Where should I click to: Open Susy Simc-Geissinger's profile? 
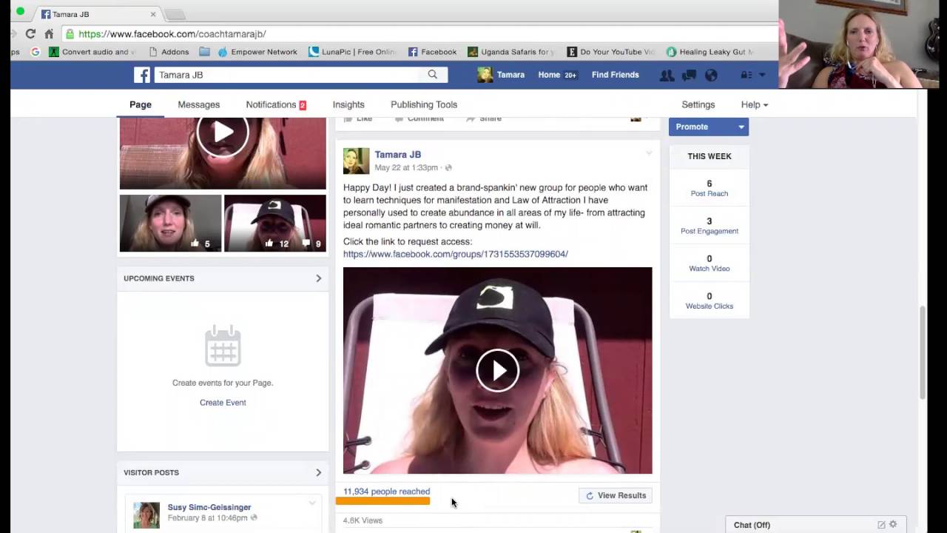[209, 507]
